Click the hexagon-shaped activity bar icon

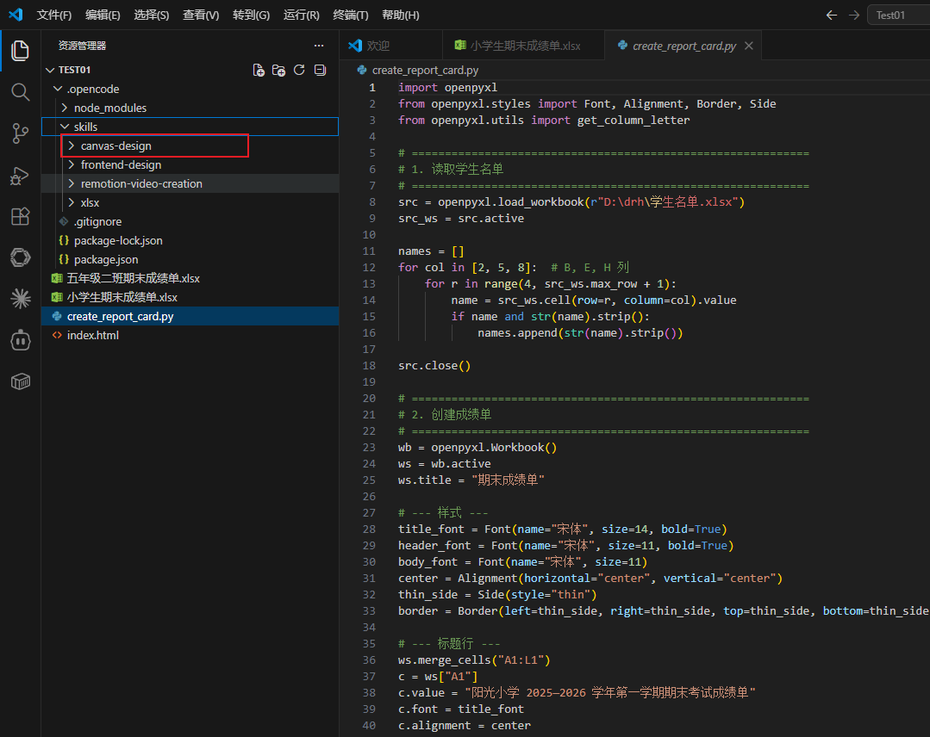(x=20, y=257)
